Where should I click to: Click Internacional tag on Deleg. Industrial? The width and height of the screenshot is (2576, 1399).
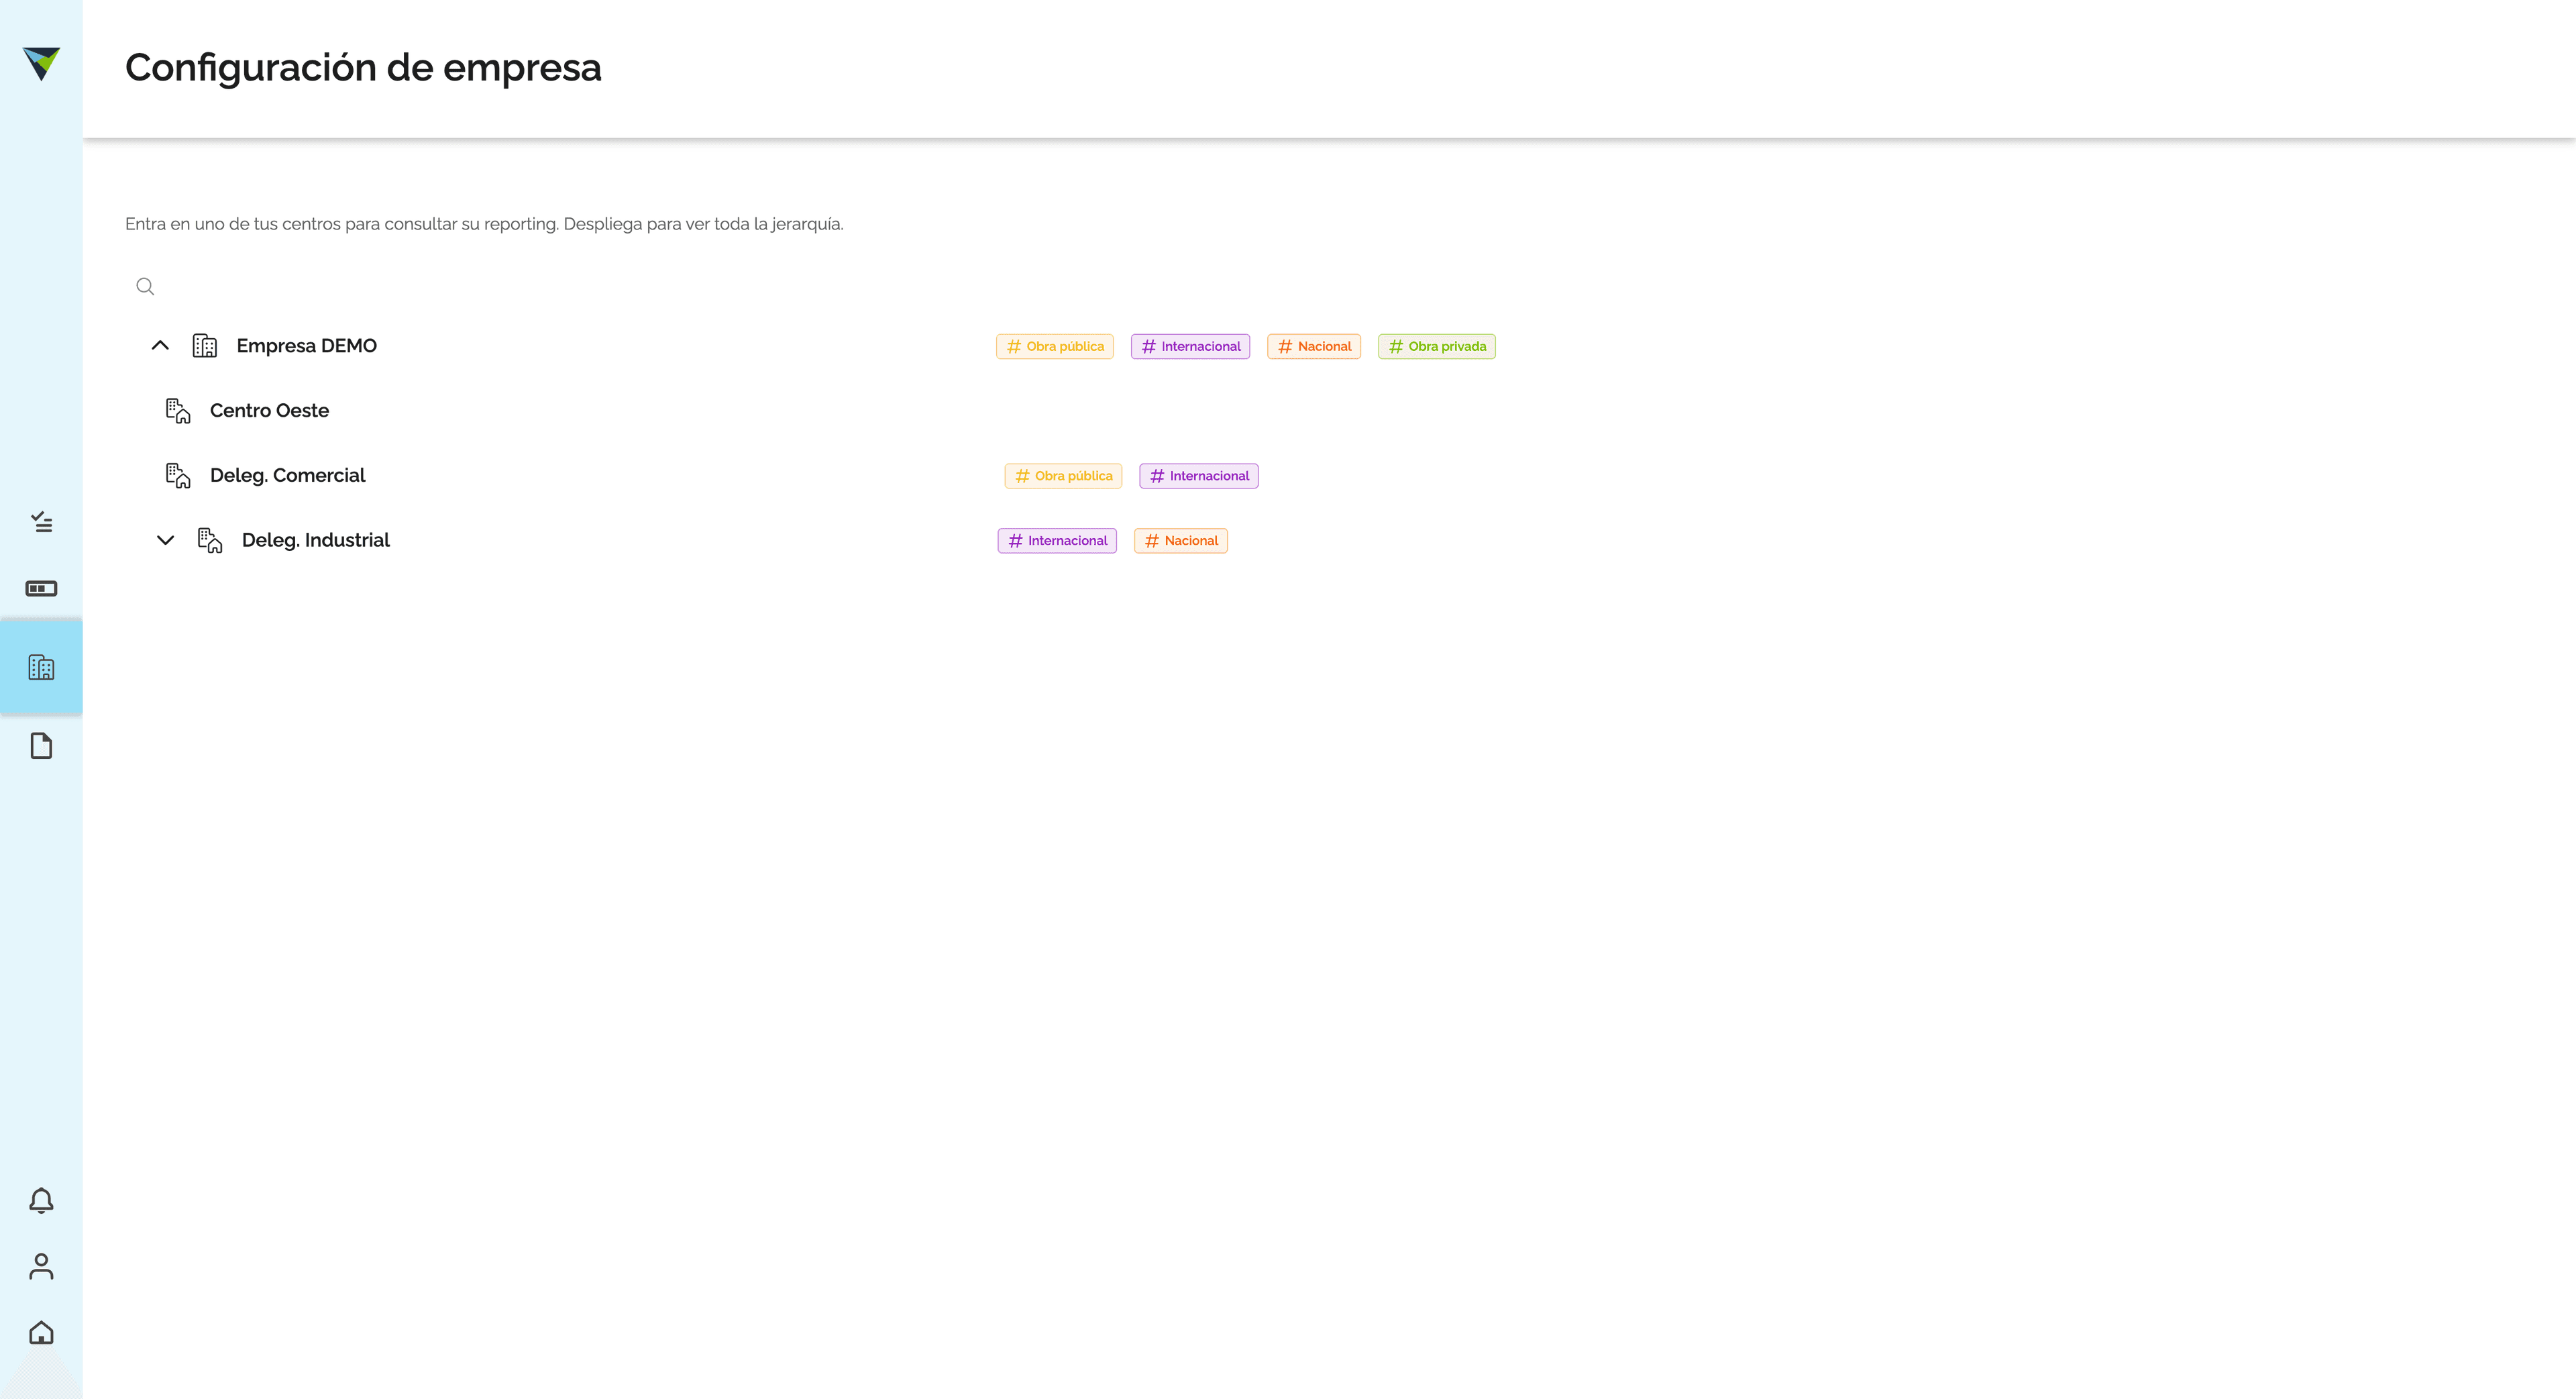(x=1057, y=541)
